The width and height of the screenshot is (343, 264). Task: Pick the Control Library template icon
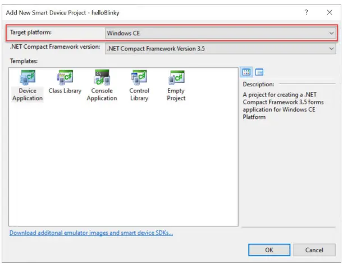point(139,77)
